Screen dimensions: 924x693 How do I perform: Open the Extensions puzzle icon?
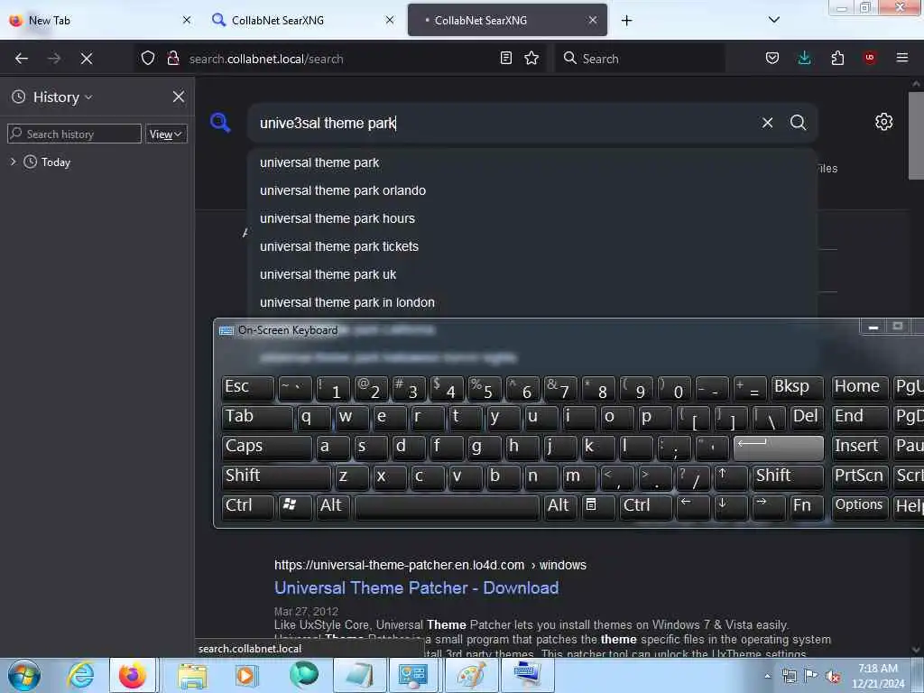[x=837, y=58]
